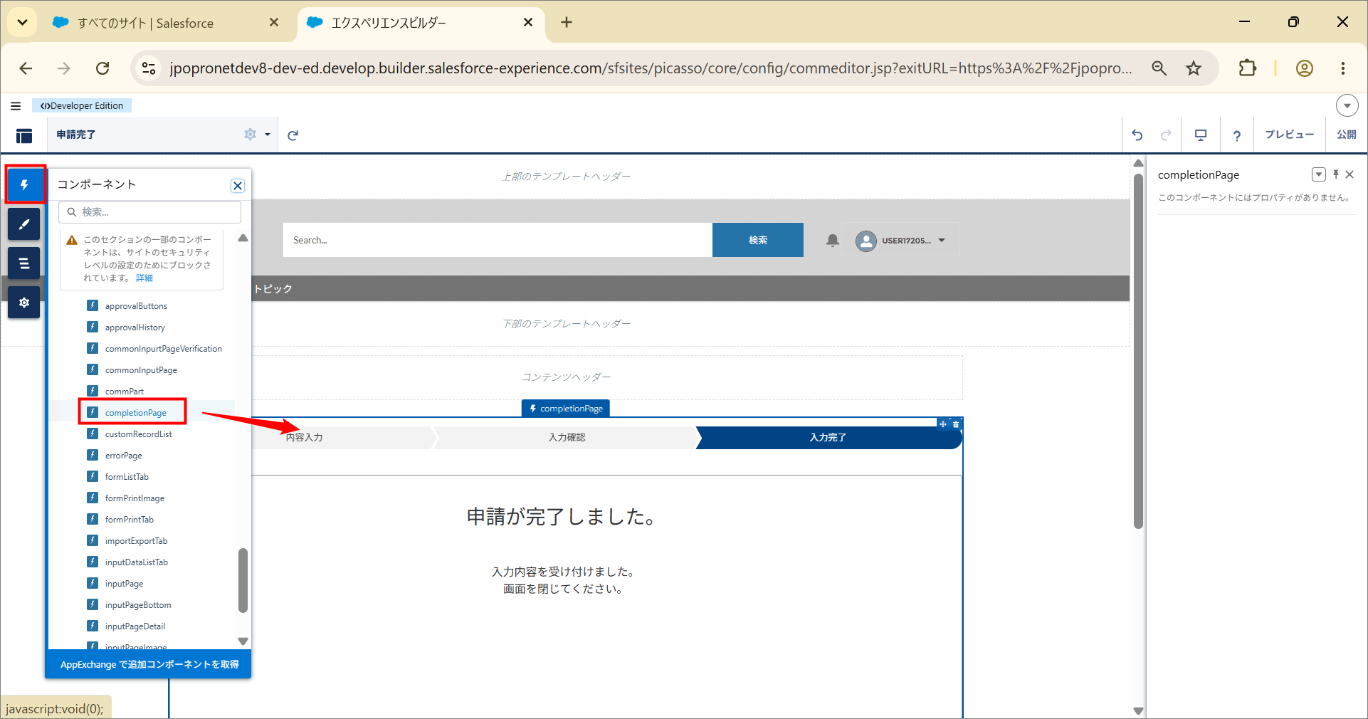Image resolution: width=1368 pixels, height=719 pixels.
Task: Open the Page Structure panel icon
Action: pyautogui.click(x=24, y=263)
